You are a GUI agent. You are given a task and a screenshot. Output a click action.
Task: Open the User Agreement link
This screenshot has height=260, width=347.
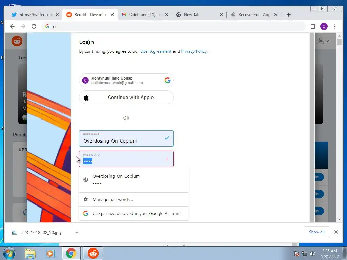pos(156,51)
